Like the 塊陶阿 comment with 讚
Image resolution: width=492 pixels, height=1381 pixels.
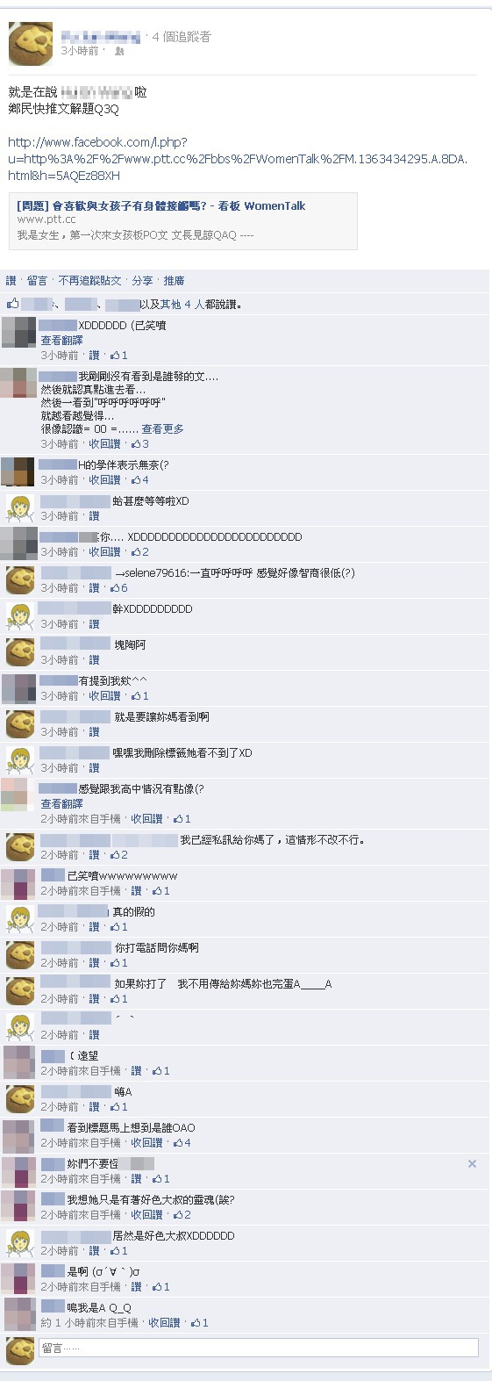pyautogui.click(x=94, y=660)
